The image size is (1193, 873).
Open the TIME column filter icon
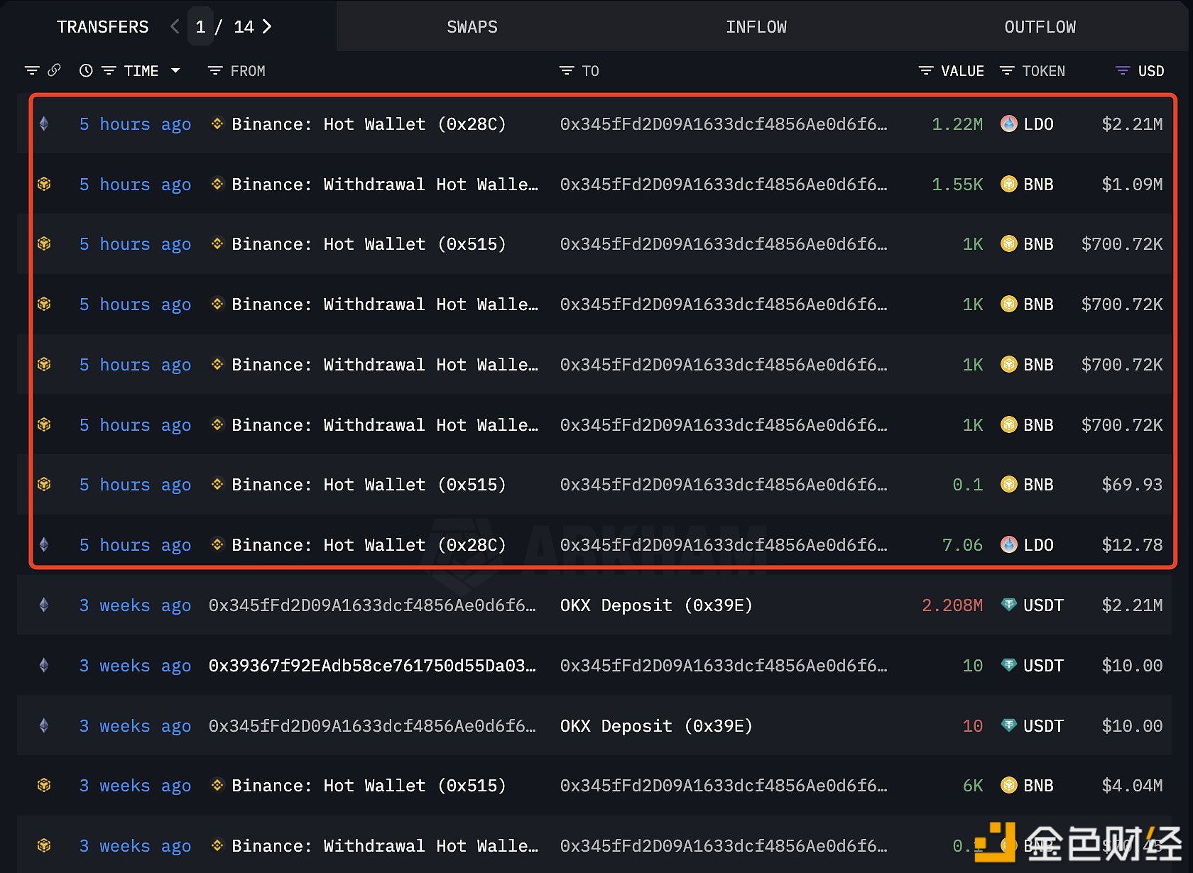click(x=109, y=70)
